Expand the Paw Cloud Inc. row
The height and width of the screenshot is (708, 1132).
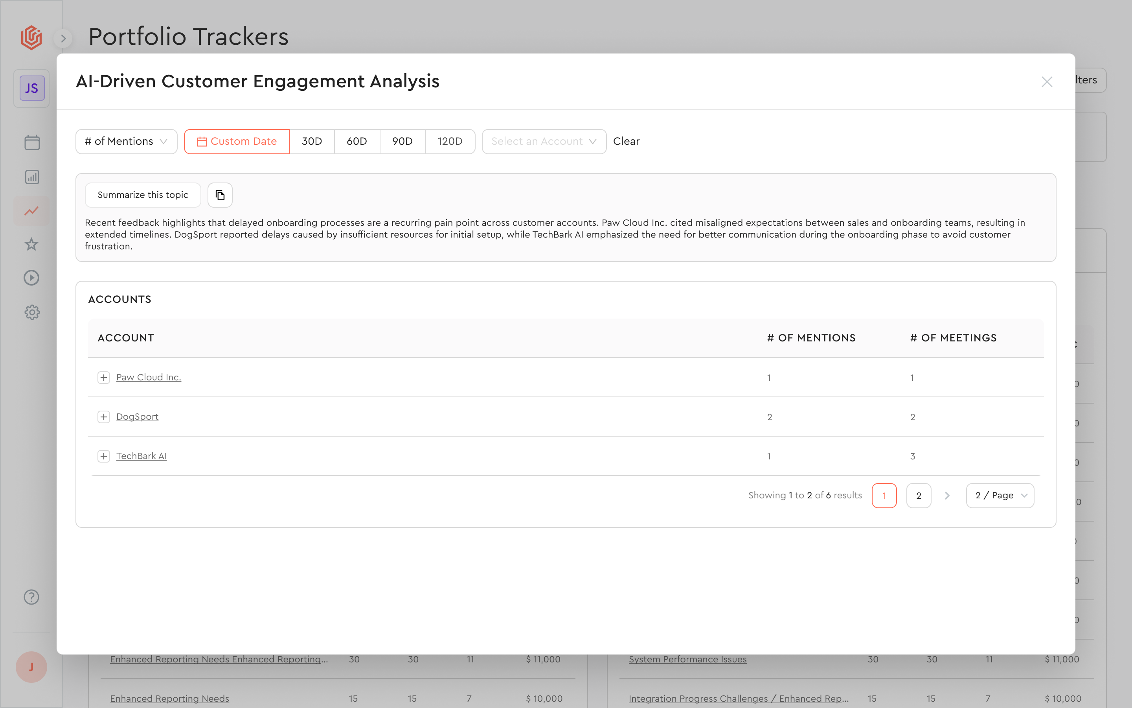[x=104, y=378]
